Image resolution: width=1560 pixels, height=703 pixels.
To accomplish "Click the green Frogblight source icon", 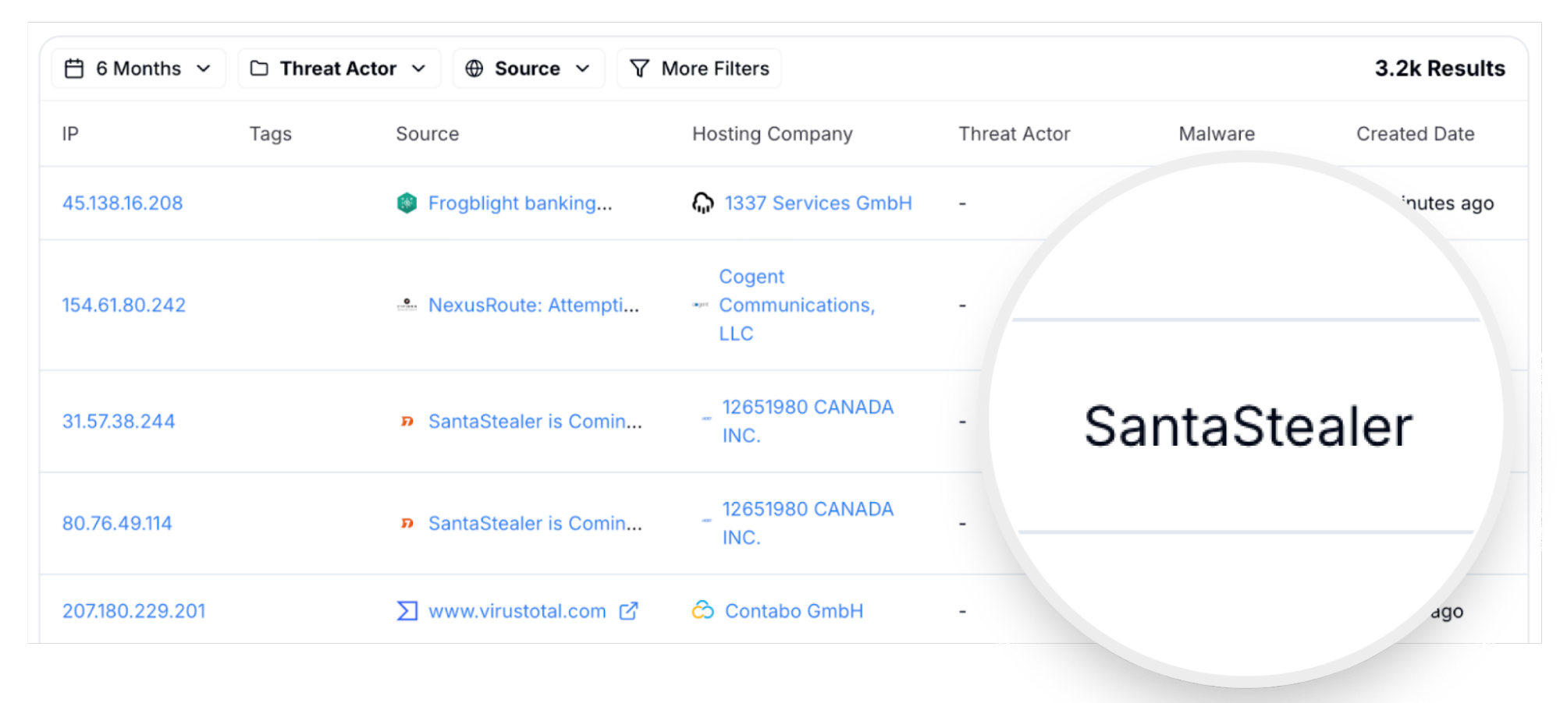I will click(x=407, y=203).
